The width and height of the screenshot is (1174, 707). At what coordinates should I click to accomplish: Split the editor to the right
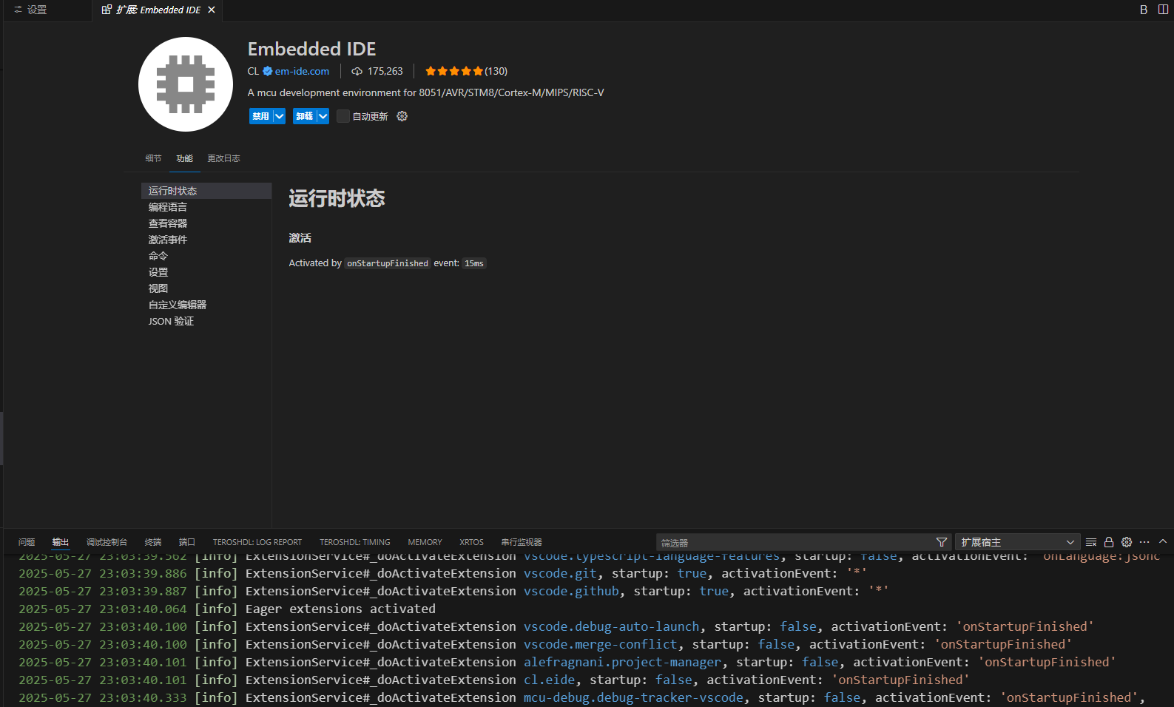tap(1163, 10)
